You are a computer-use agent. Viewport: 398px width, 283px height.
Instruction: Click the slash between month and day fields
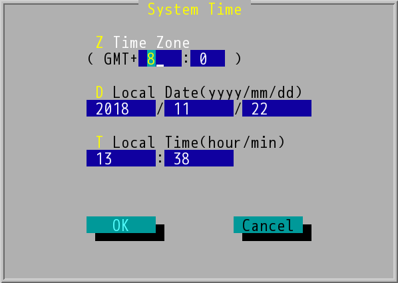238,109
